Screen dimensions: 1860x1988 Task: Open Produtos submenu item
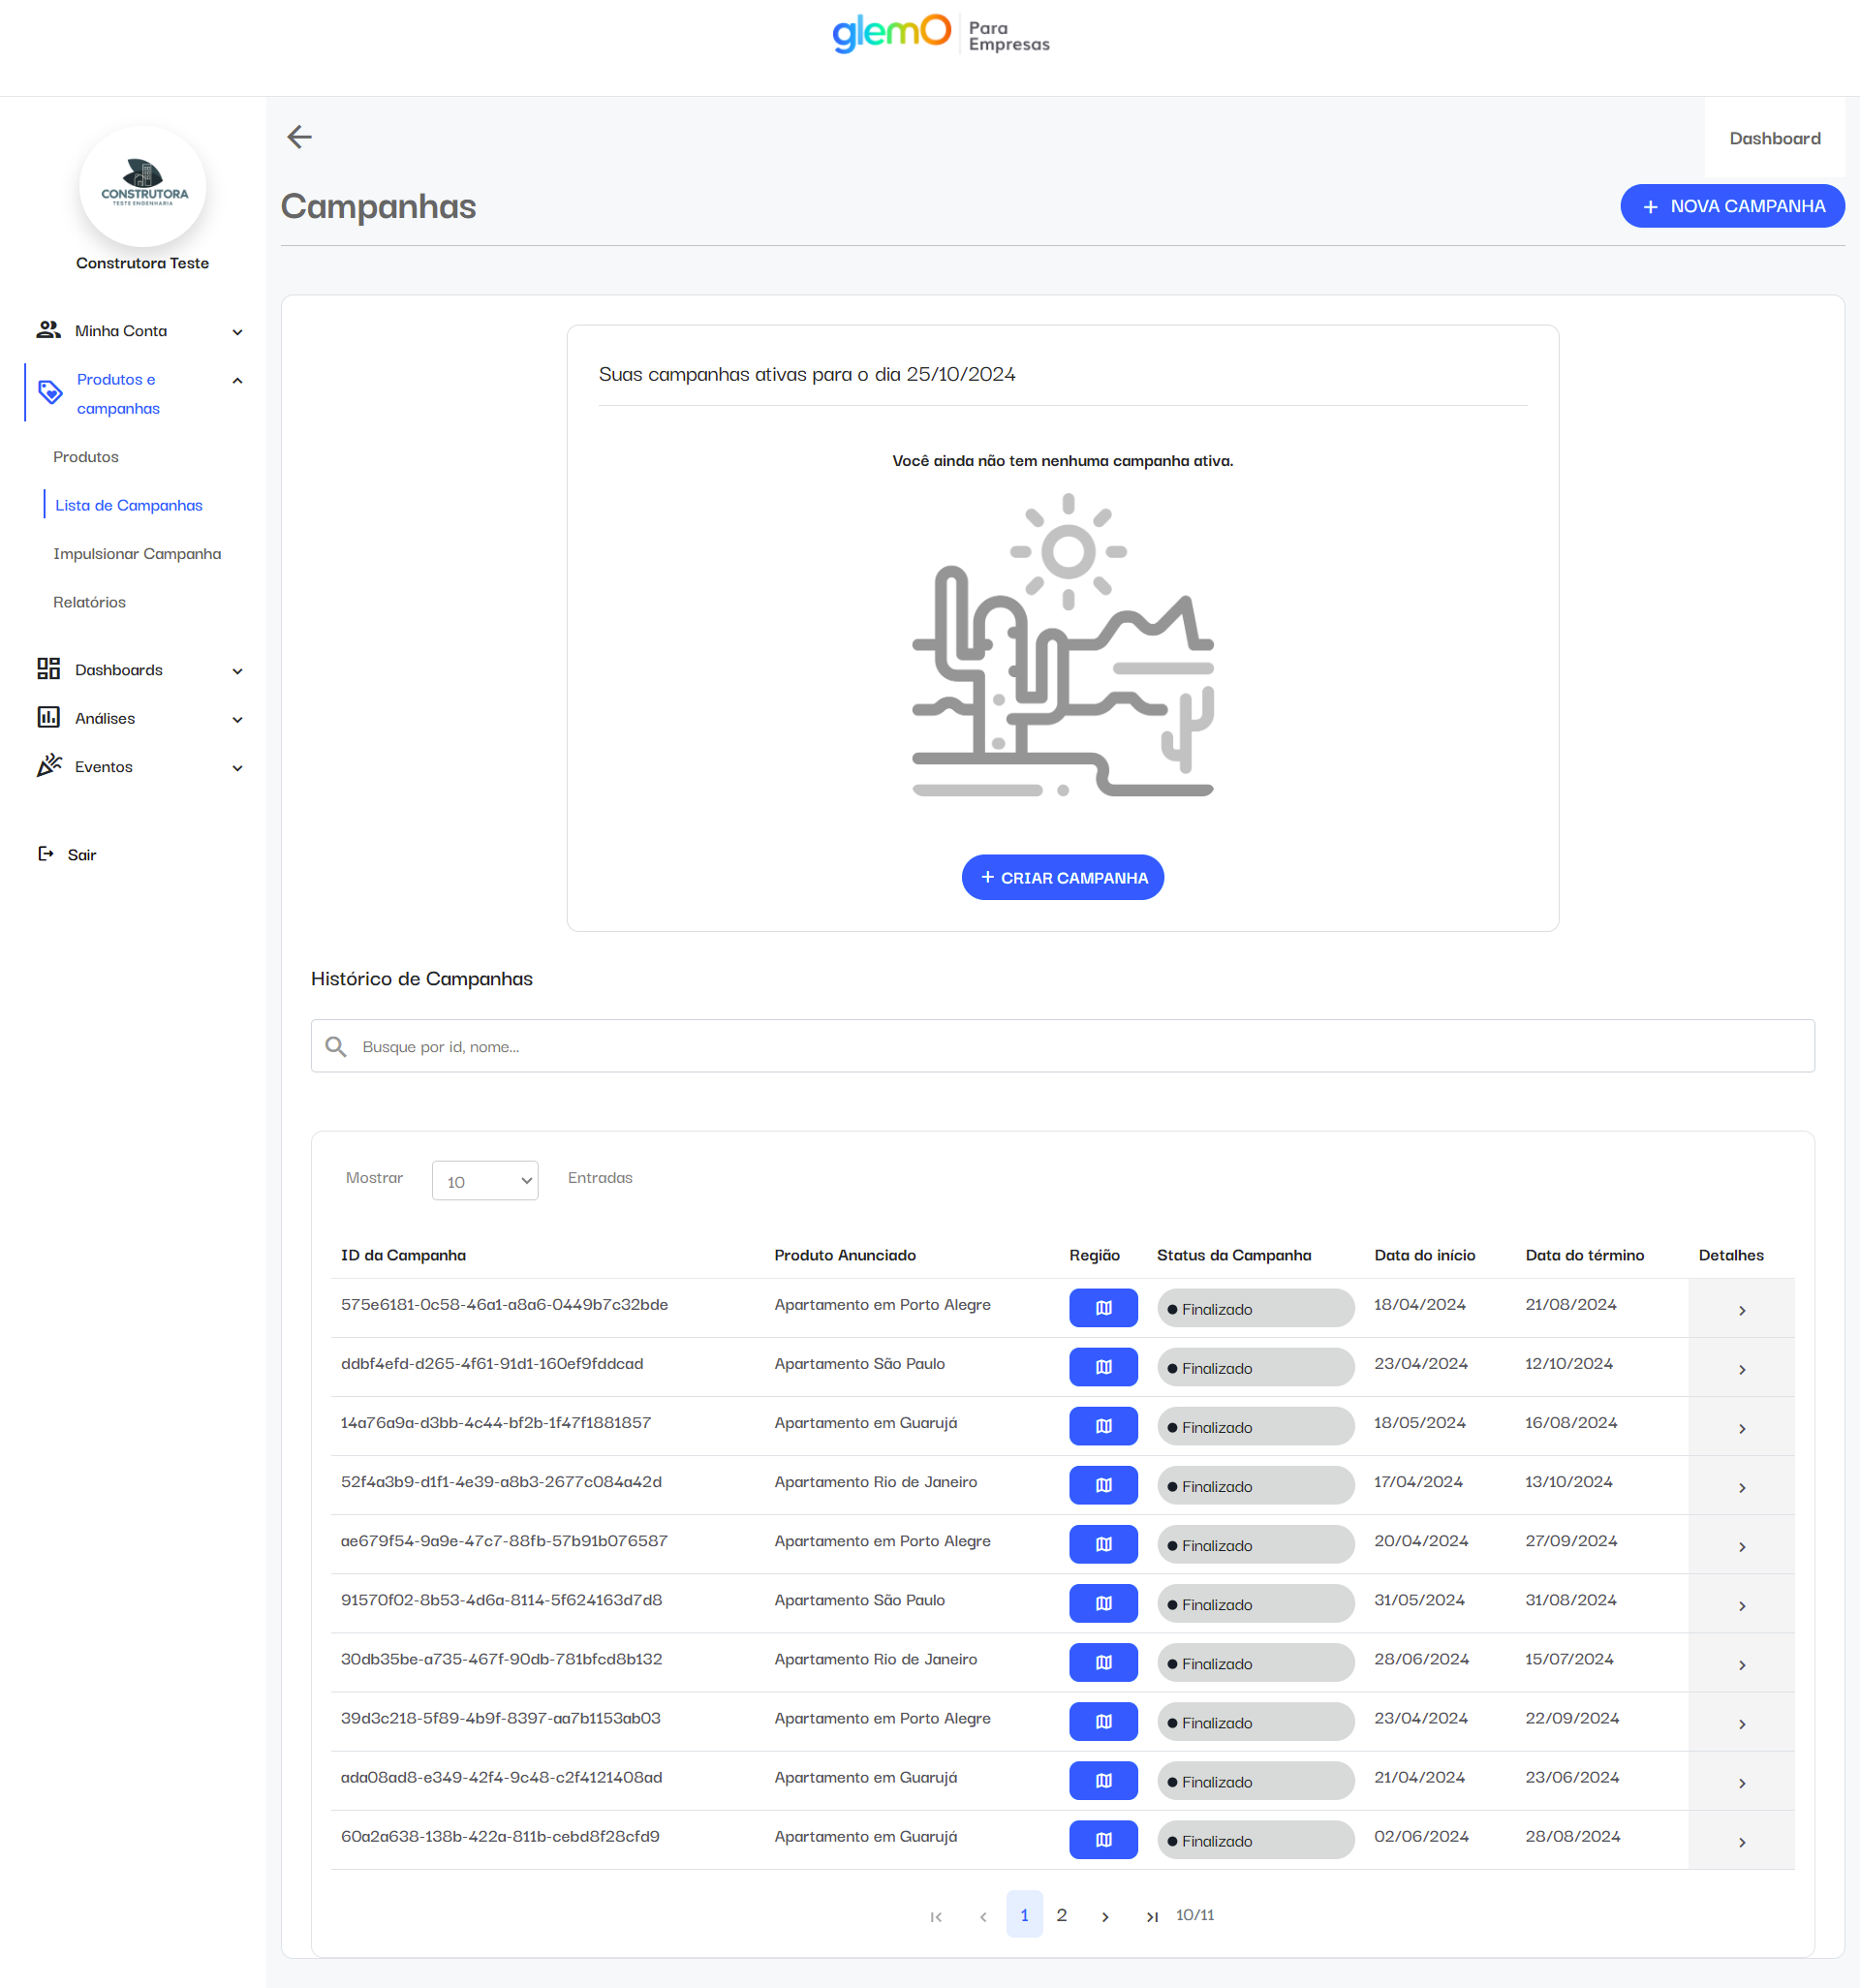click(86, 457)
